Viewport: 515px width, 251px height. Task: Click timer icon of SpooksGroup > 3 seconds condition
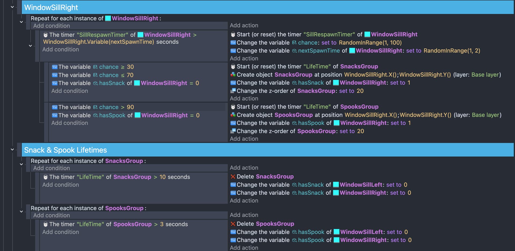[46, 224]
